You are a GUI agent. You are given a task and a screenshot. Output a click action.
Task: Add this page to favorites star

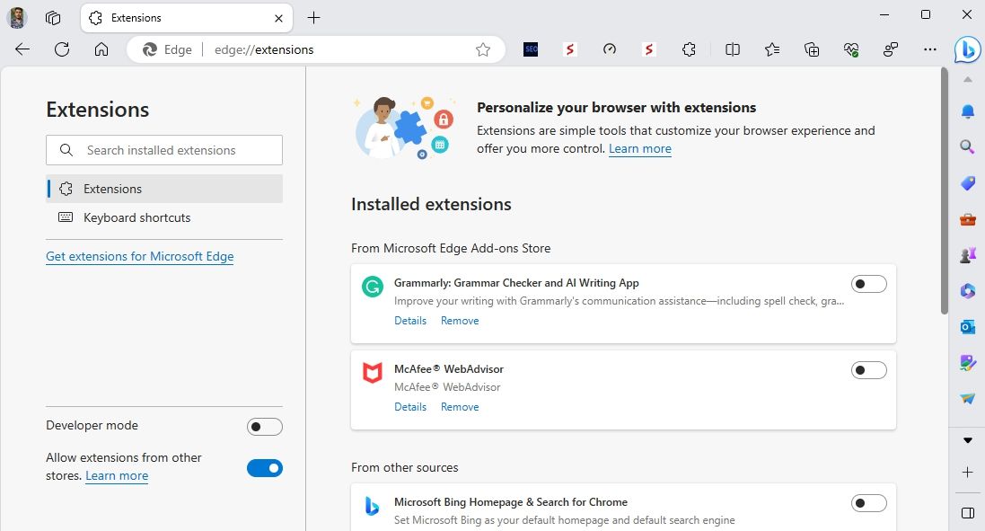point(483,49)
